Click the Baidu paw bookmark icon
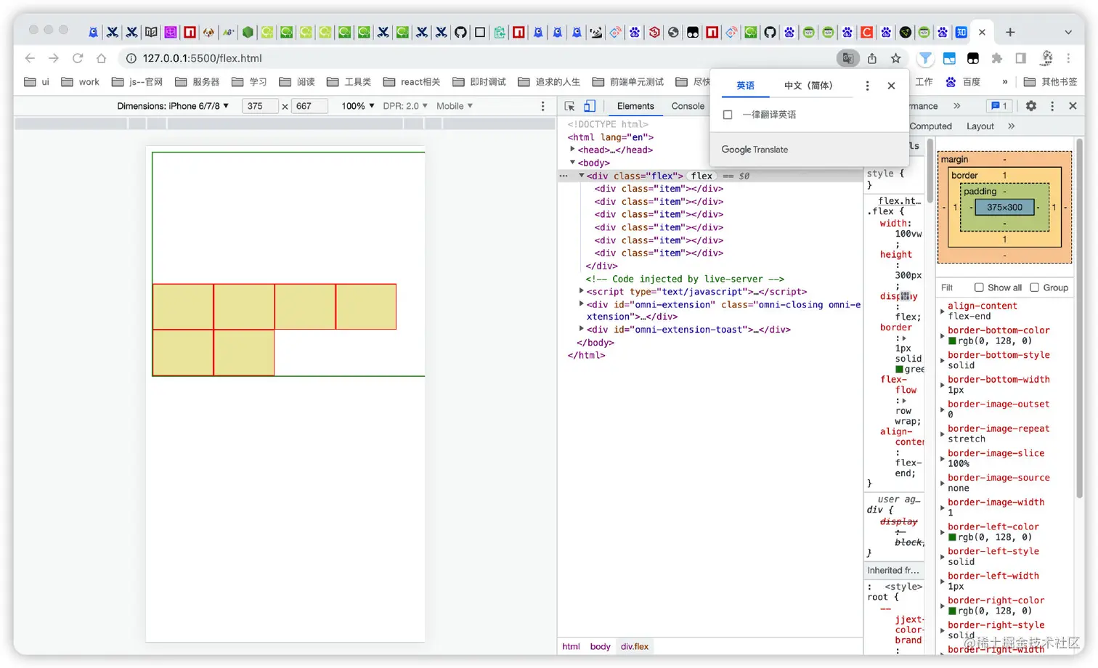The image size is (1098, 668). [x=951, y=82]
